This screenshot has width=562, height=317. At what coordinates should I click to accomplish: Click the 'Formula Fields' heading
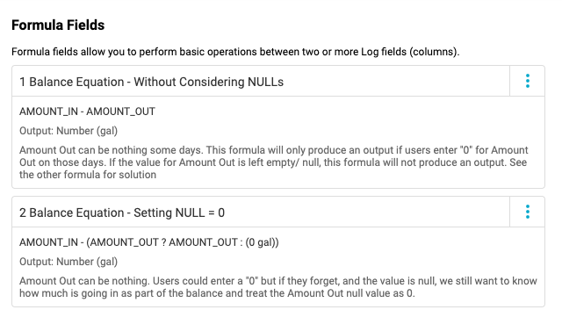[58, 25]
